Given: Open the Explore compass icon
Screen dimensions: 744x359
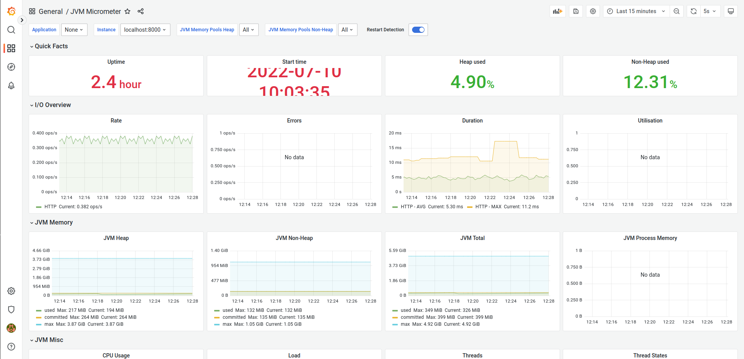Looking at the screenshot, I should click(x=11, y=67).
